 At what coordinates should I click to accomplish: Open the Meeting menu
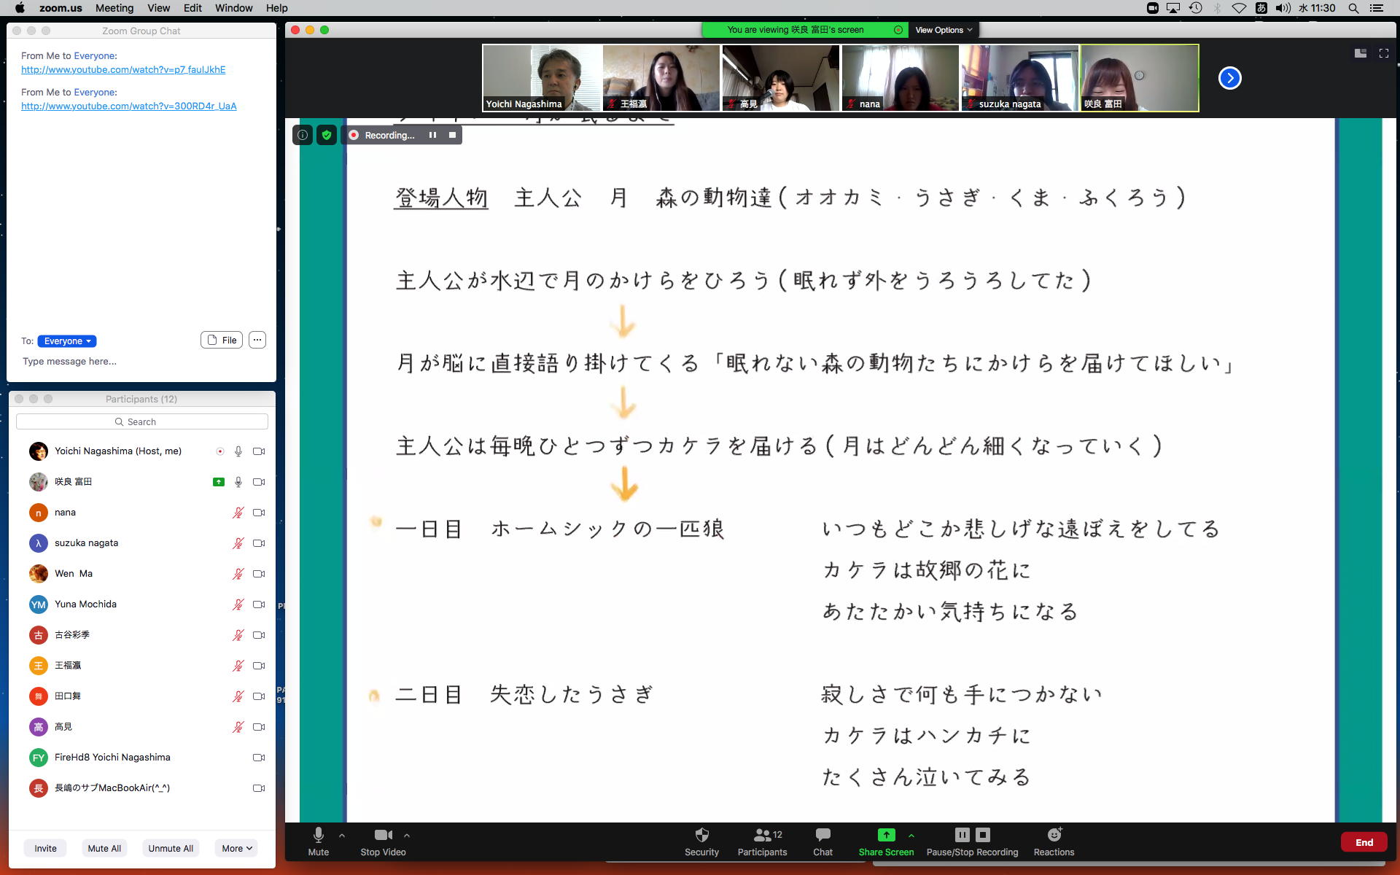tap(114, 8)
